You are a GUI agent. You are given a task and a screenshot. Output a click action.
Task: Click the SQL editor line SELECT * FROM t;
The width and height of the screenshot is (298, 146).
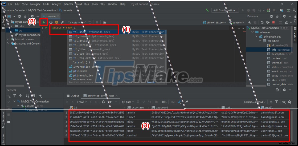[64, 28]
